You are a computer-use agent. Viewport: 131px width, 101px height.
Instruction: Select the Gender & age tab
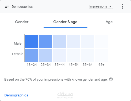pos(65,22)
